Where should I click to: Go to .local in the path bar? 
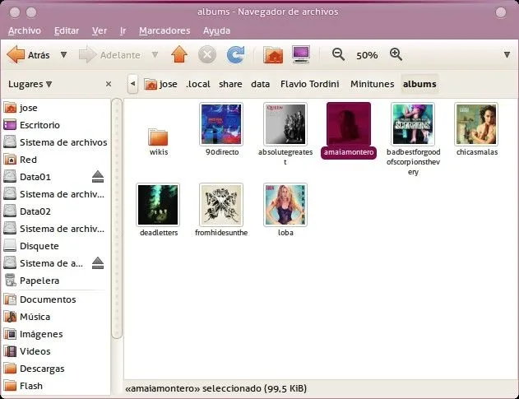198,84
